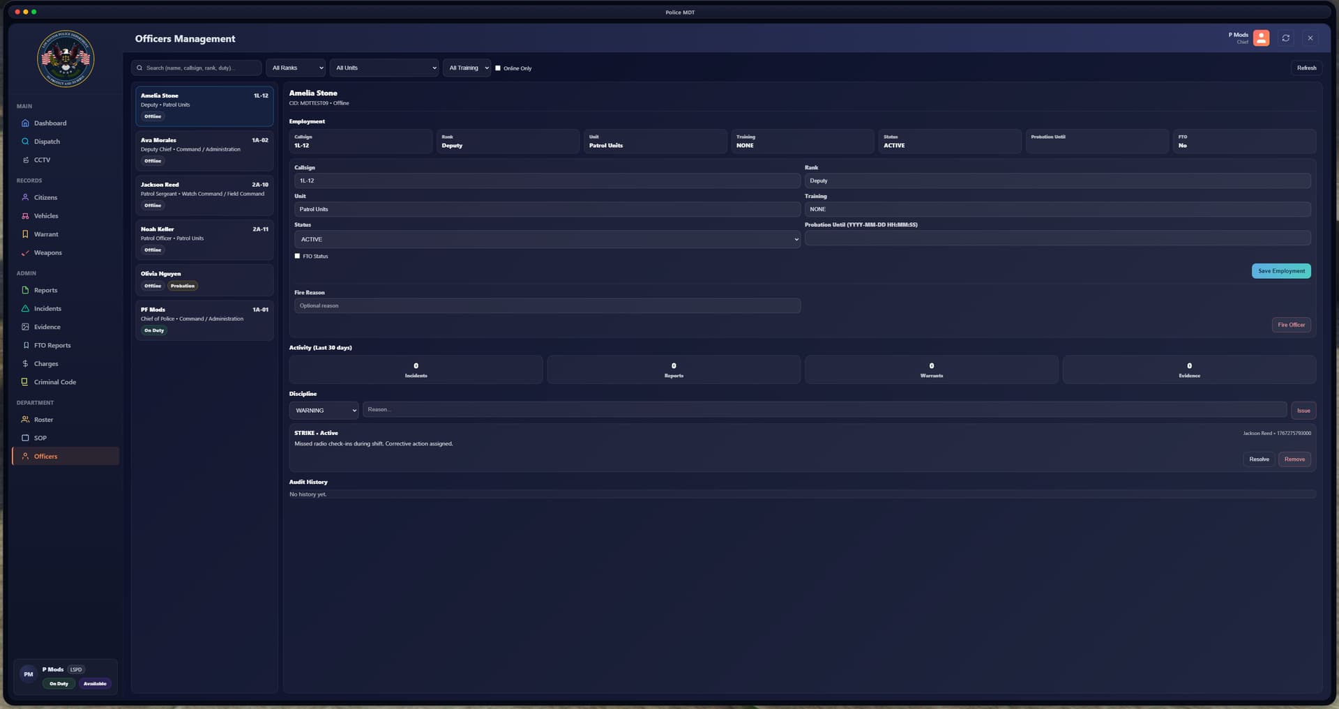Select Ava Morales officer card
The height and width of the screenshot is (709, 1339).
(x=204, y=151)
